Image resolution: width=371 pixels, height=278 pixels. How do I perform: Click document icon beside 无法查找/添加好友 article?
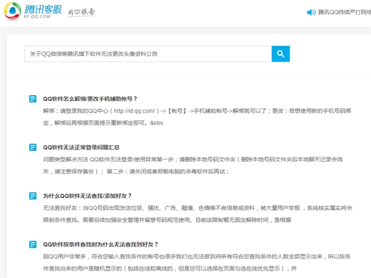pos(33,196)
